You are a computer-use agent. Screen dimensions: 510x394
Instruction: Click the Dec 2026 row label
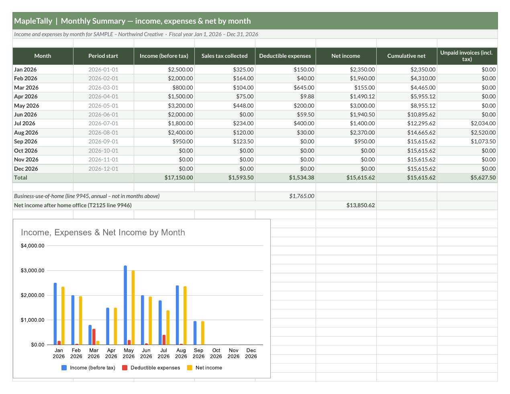coord(43,169)
